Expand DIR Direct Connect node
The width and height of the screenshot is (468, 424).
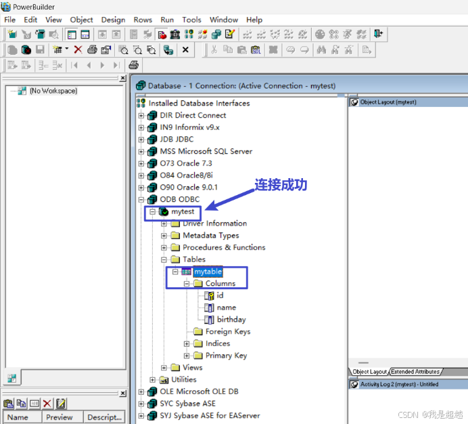[x=141, y=115]
